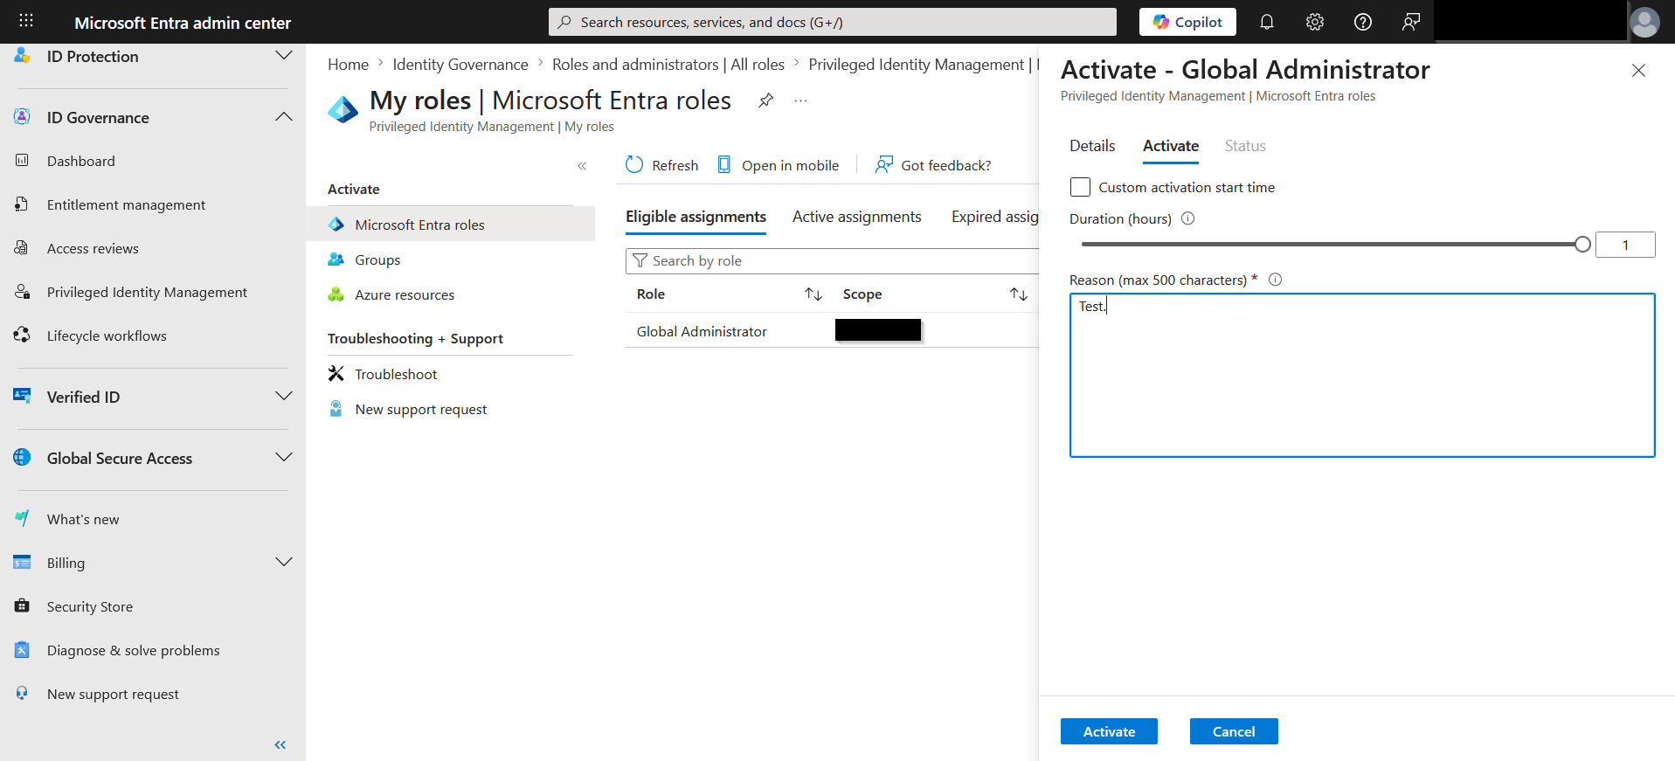Click the Search by role field
The width and height of the screenshot is (1675, 761).
[x=832, y=260]
